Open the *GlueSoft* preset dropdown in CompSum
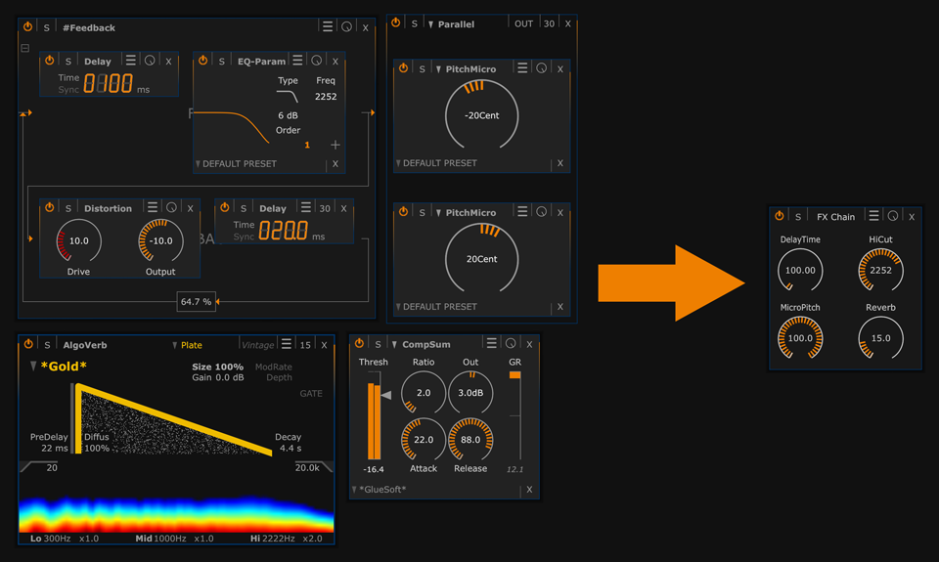Viewport: 939px width, 562px height. point(380,490)
